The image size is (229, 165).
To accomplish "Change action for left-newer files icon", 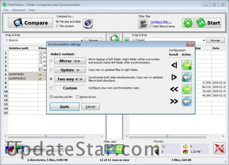I will 187,89.
